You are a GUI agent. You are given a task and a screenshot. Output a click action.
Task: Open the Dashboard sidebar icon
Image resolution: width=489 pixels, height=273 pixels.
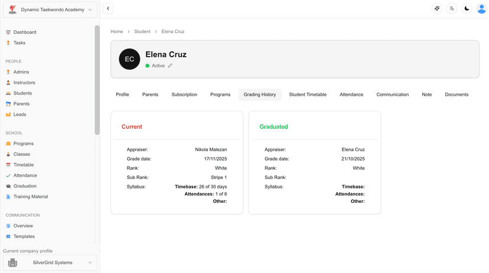pos(8,32)
